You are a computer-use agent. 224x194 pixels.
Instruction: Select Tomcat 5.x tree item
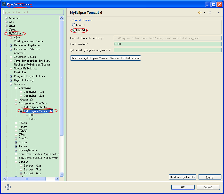pyautogui.click(x=32, y=169)
